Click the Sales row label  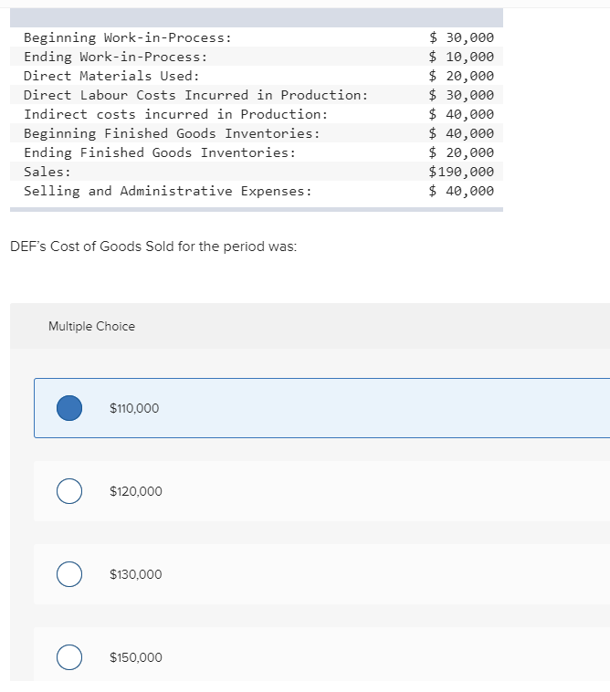[x=47, y=172]
